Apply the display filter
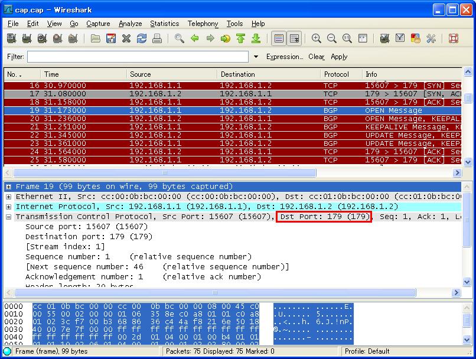476x359 pixels. pyautogui.click(x=339, y=57)
